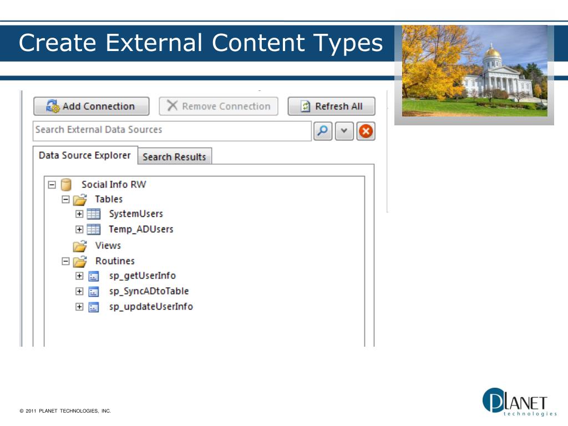Image resolution: width=568 pixels, height=426 pixels.
Task: Select the sp_getUserInfo label
Action: click(143, 276)
